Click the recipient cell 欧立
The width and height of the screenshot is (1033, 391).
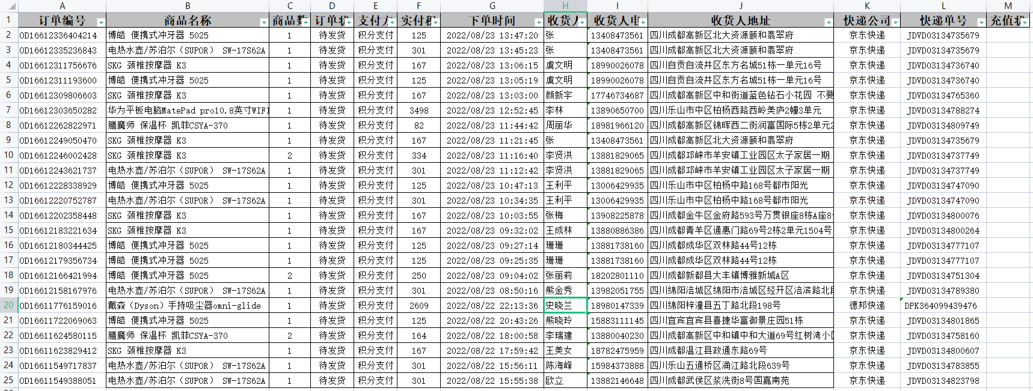click(565, 381)
